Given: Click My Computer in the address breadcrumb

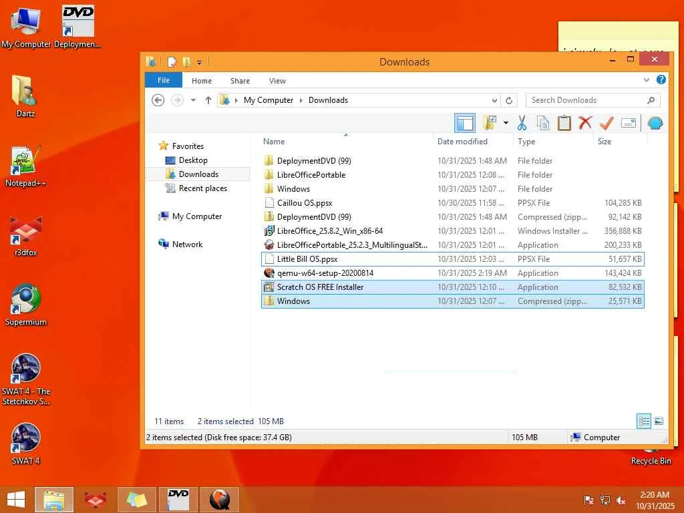Looking at the screenshot, I should 269,100.
